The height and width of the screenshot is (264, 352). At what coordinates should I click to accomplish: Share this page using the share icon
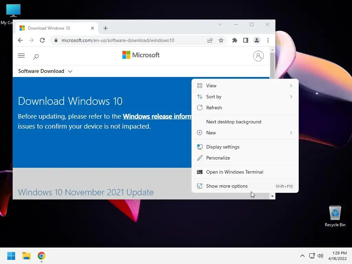[x=210, y=40]
